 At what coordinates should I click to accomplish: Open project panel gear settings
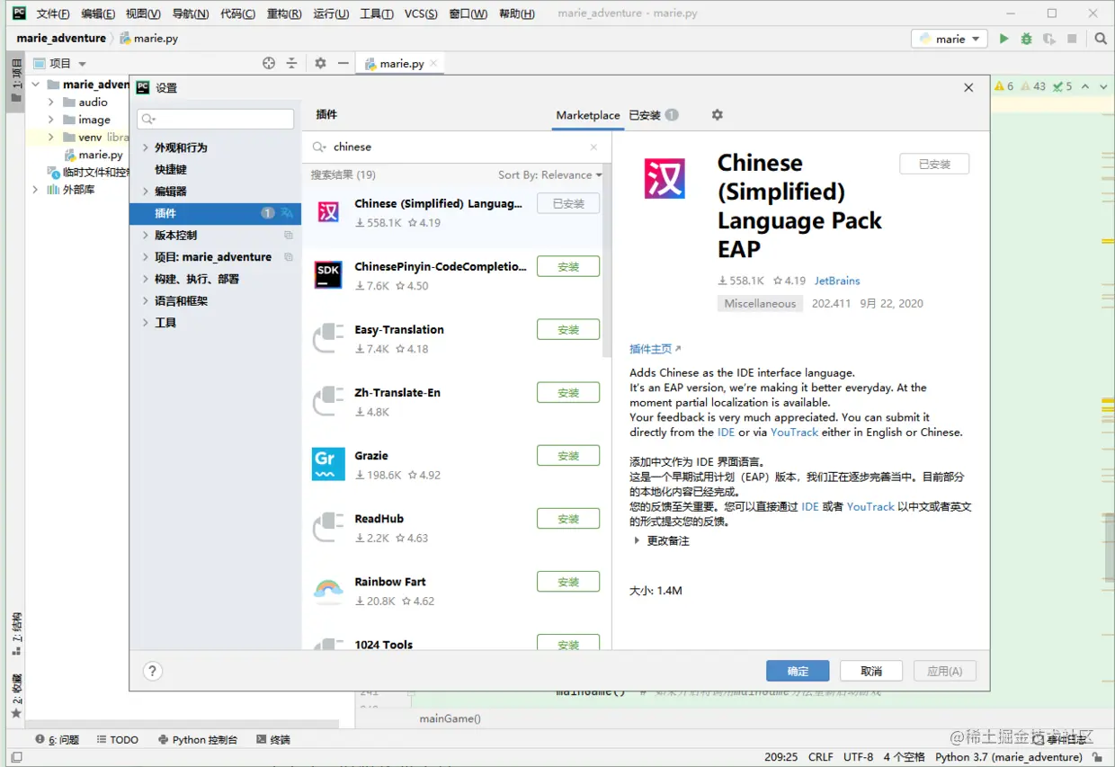point(320,63)
